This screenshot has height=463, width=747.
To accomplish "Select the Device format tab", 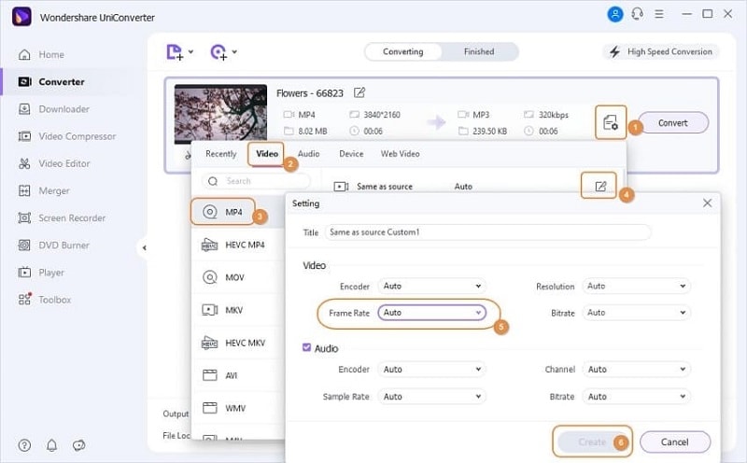I will coord(351,154).
